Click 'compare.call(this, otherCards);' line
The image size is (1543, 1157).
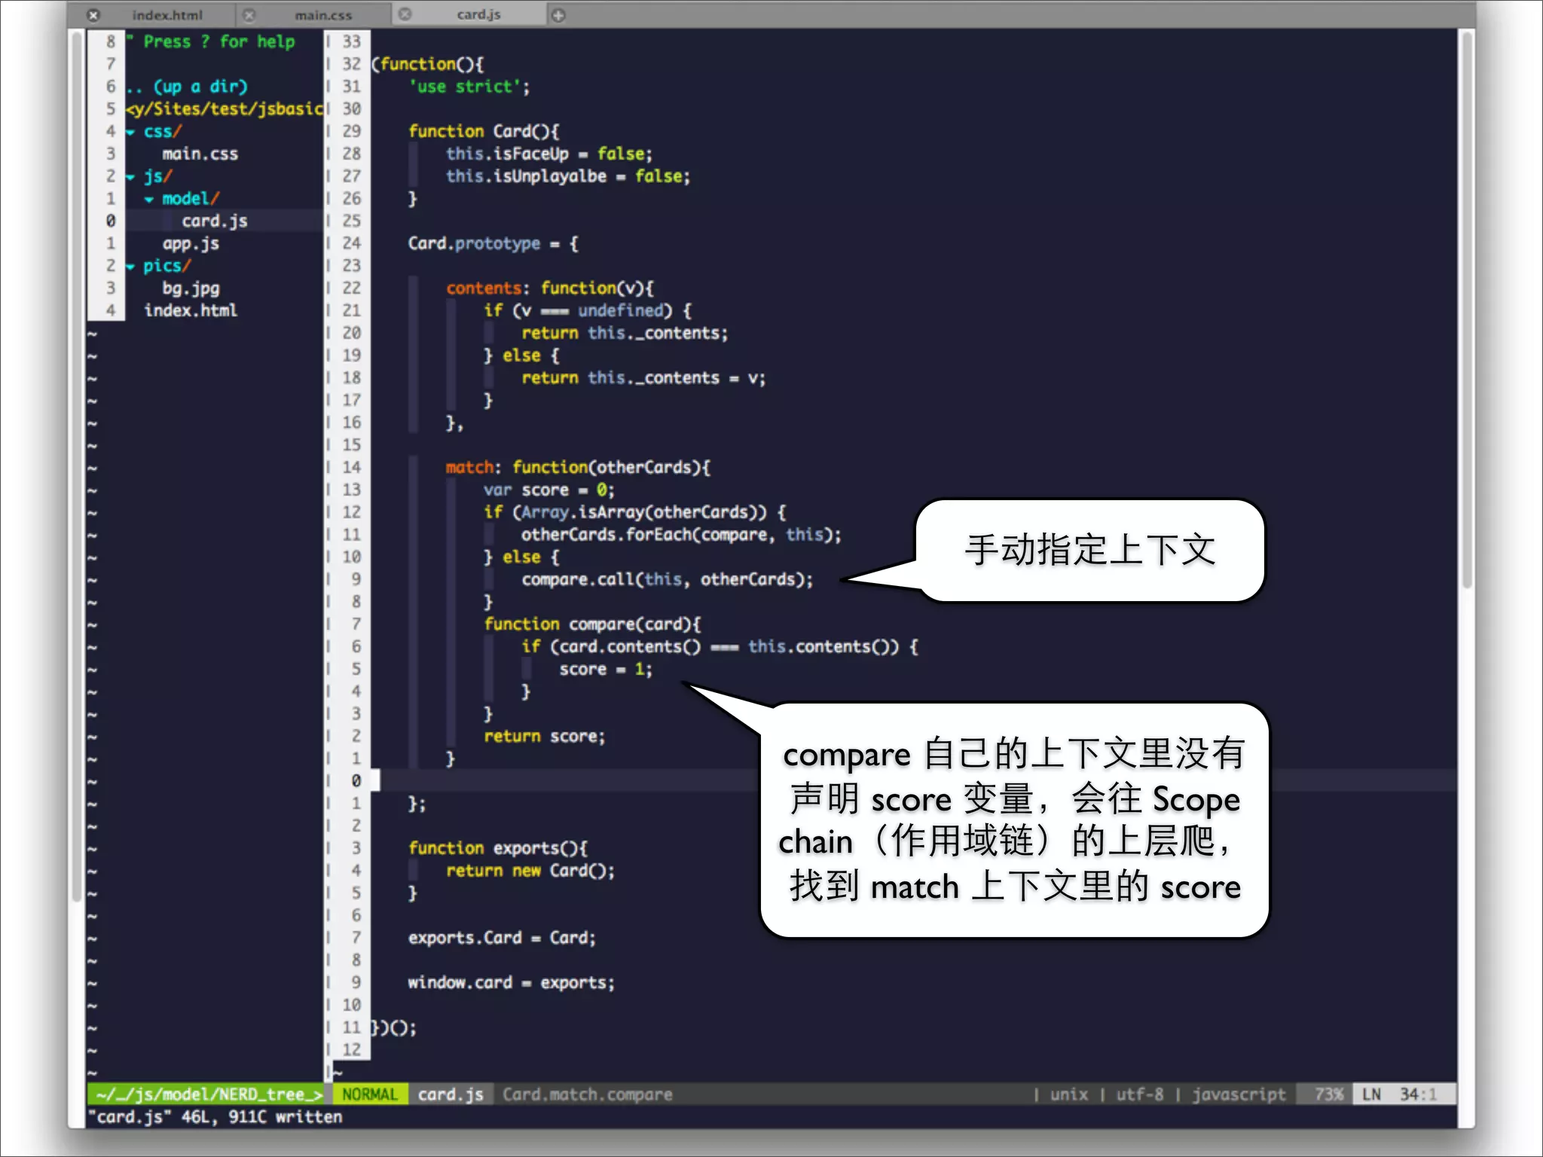tap(668, 580)
